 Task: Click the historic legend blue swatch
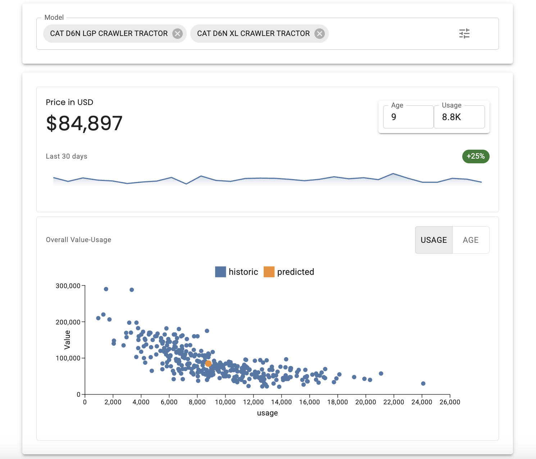pyautogui.click(x=221, y=272)
